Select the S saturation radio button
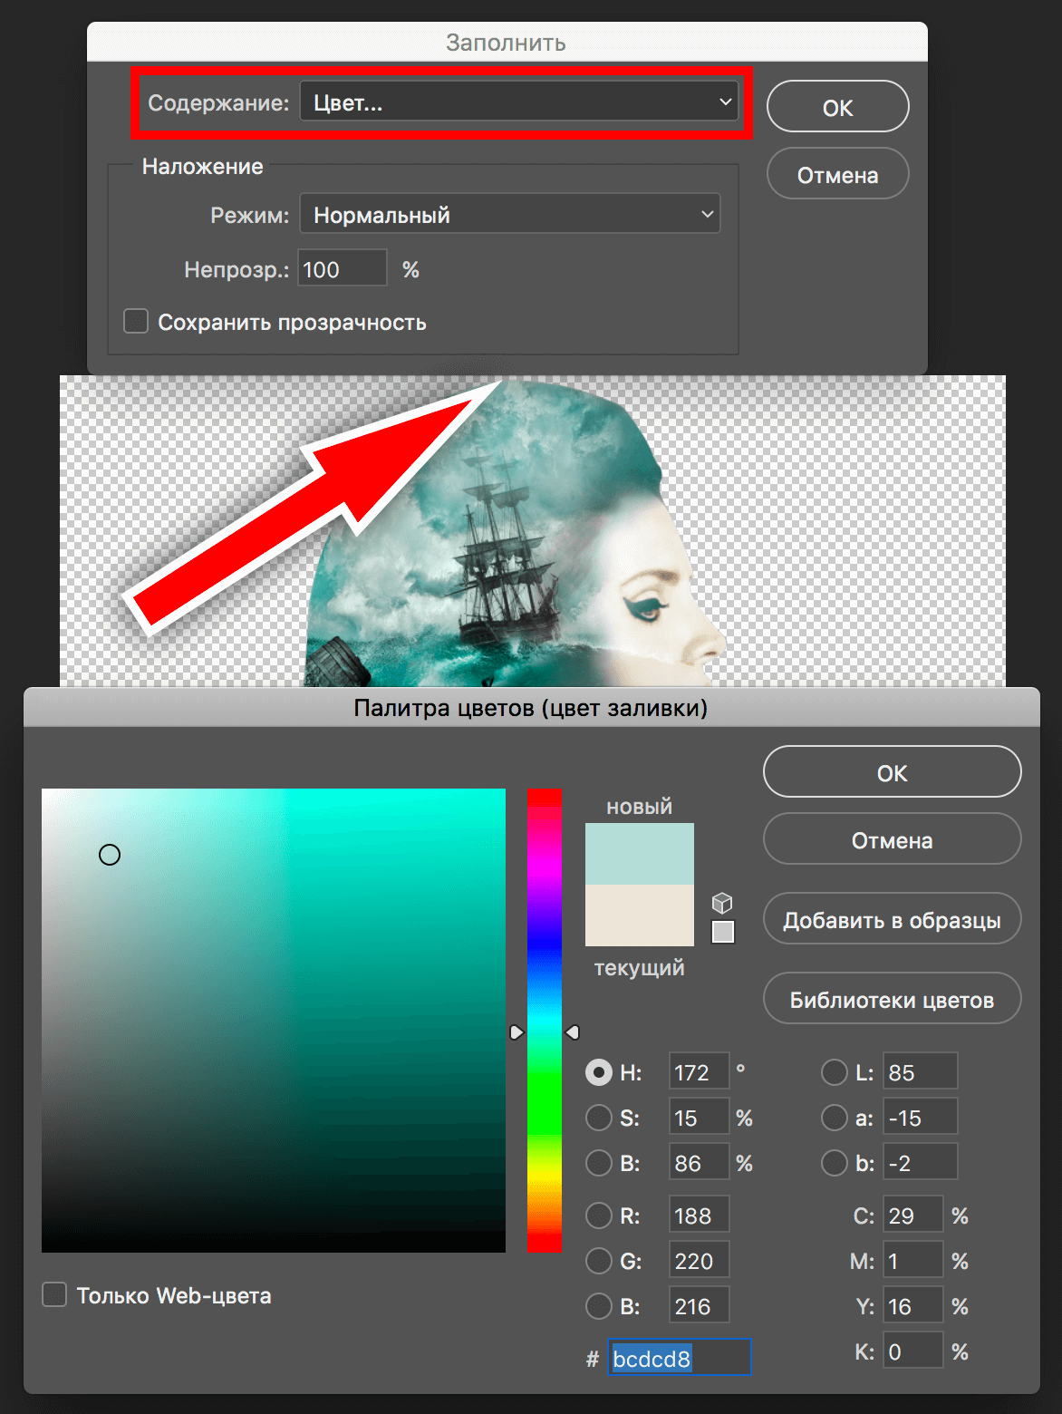The image size is (1062, 1414). [x=599, y=1118]
